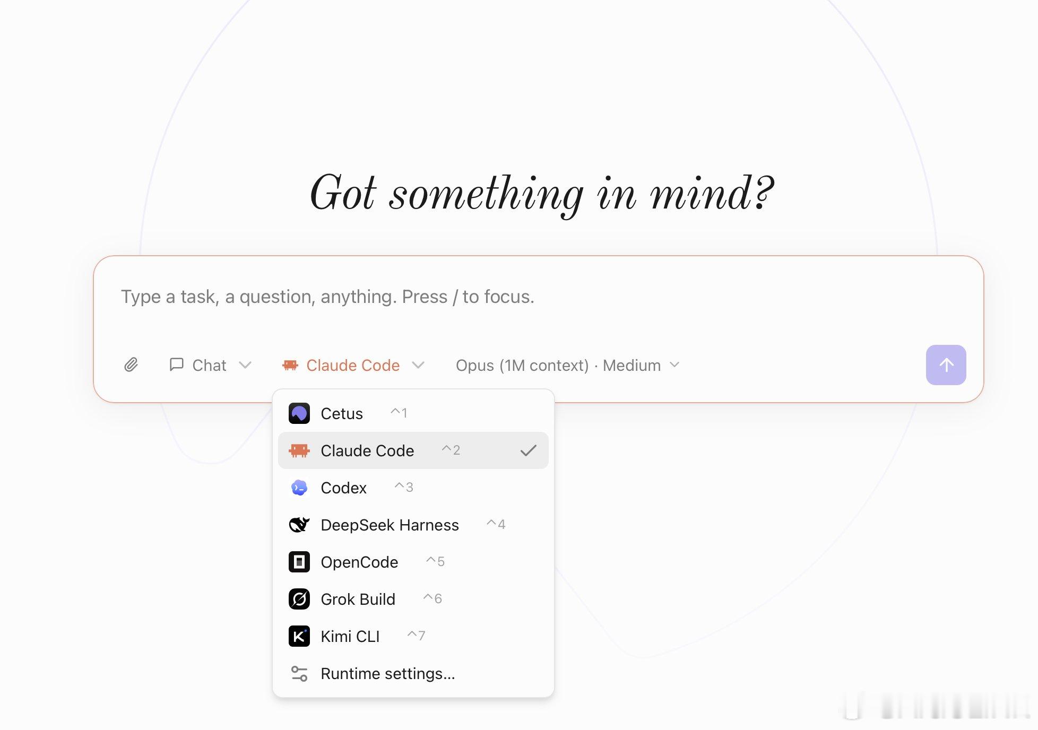This screenshot has height=730, width=1038.
Task: Click the Codex logo icon
Action: [299, 488]
